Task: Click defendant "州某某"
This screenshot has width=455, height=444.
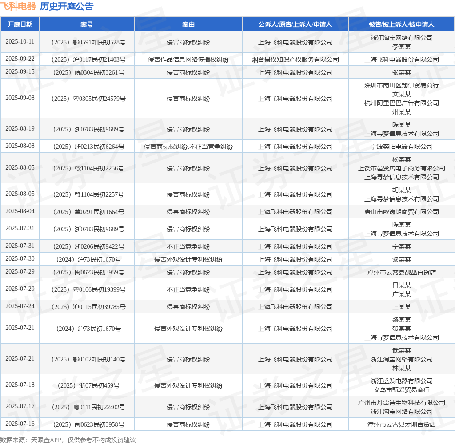Action: pos(402,111)
